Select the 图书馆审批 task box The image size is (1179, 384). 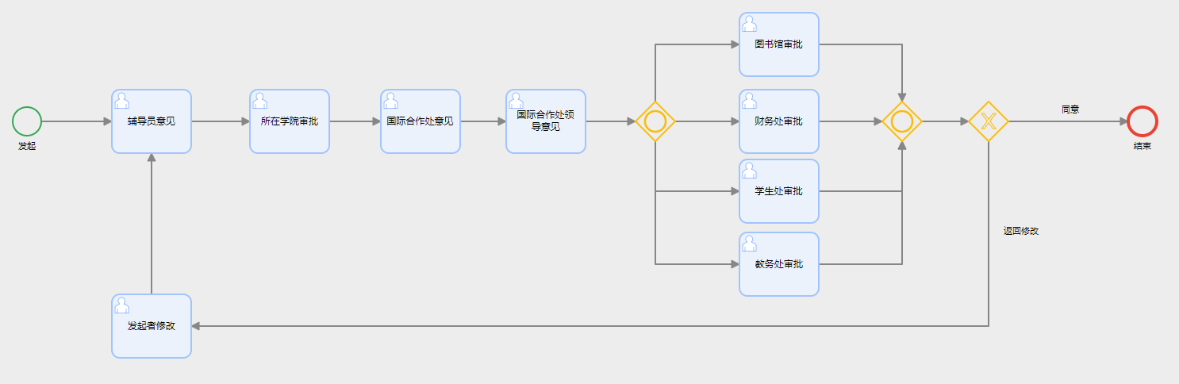tap(779, 44)
